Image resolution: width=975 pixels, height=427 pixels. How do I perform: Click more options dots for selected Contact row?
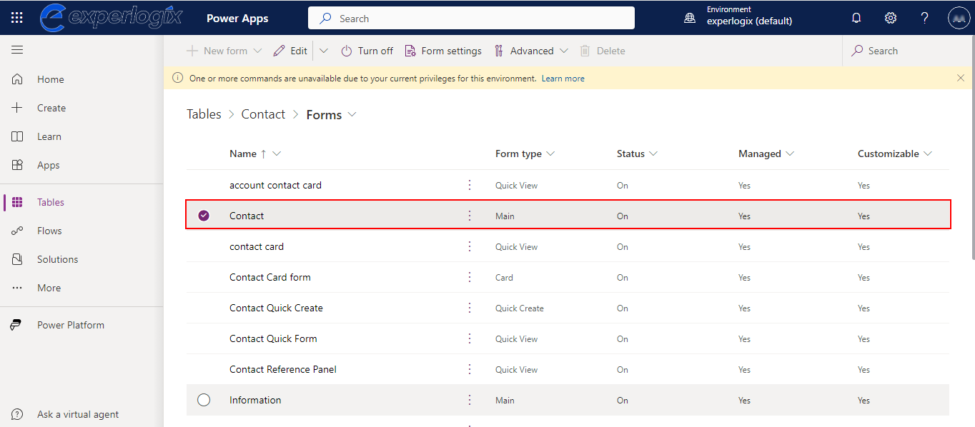(470, 216)
